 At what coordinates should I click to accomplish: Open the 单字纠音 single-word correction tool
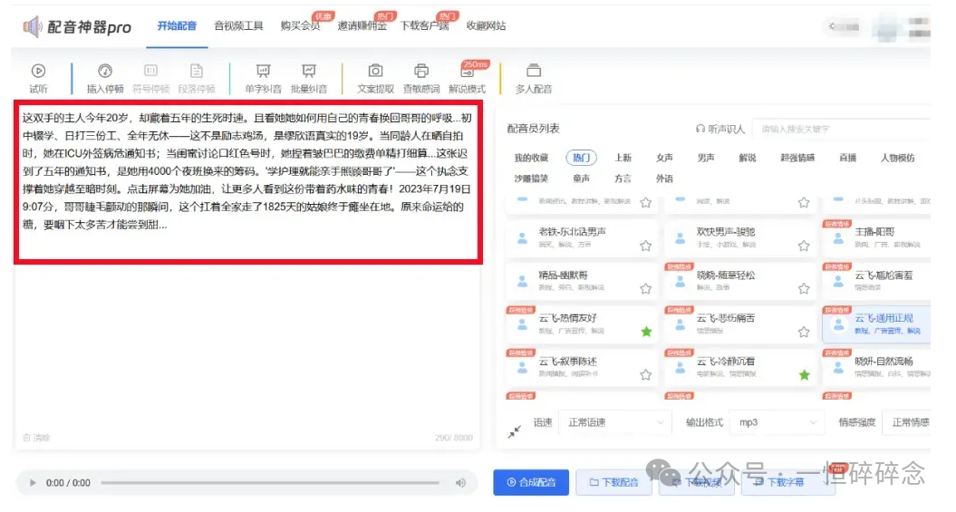tap(263, 72)
